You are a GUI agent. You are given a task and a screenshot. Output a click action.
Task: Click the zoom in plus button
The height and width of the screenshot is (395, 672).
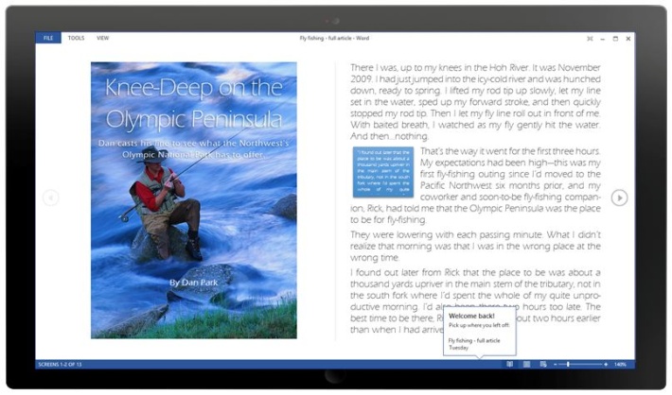click(x=606, y=364)
